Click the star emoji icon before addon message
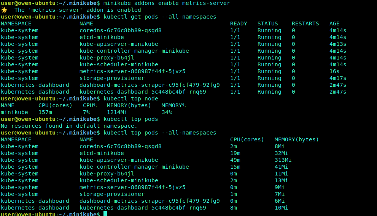This screenshot has width=377, height=216. pos(4,10)
